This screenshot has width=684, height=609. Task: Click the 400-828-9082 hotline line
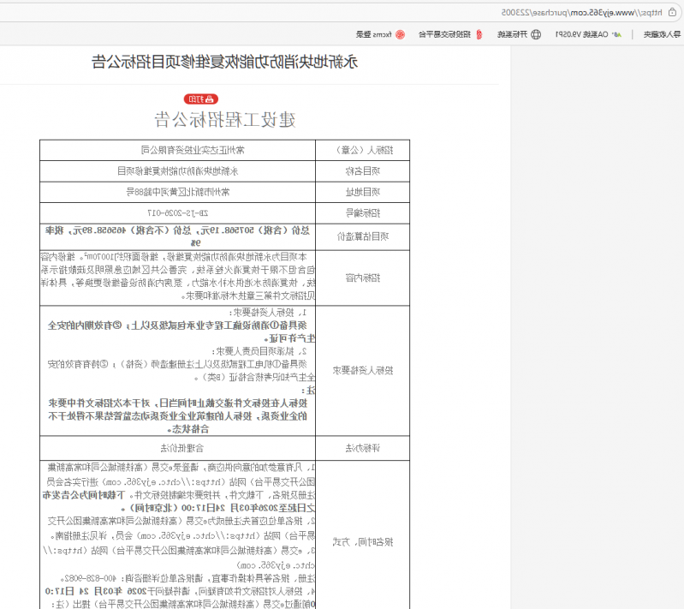(187, 578)
